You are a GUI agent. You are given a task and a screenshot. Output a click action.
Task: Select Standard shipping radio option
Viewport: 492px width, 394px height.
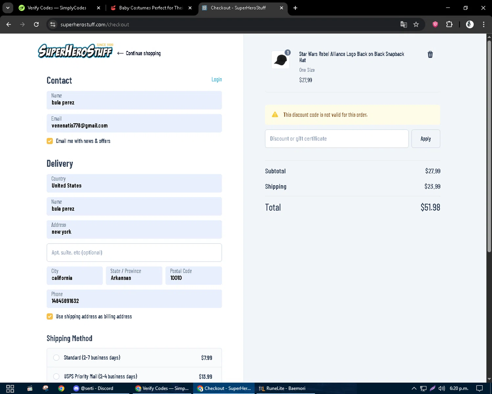click(56, 358)
